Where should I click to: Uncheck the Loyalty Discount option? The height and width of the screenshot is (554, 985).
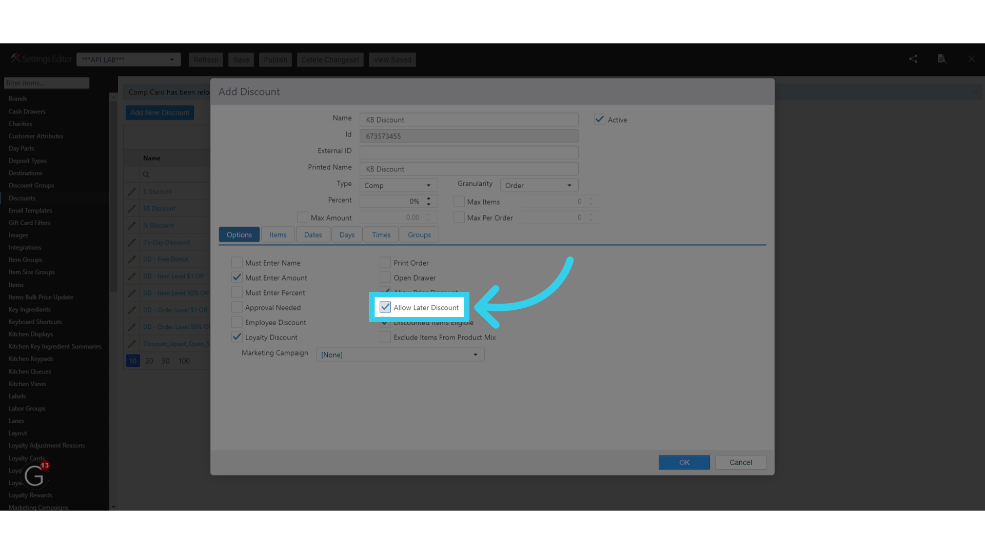coord(237,337)
